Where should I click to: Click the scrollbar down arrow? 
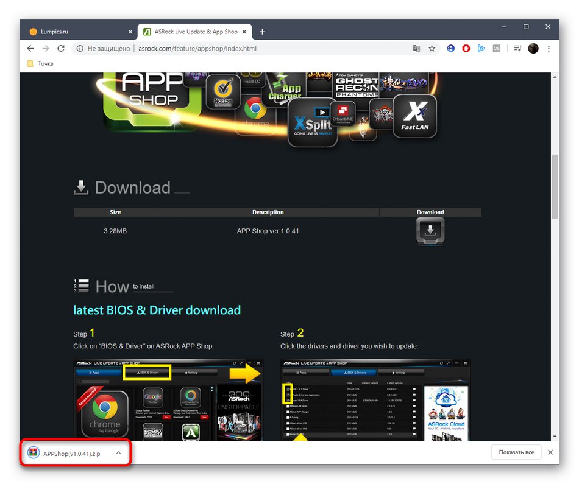coord(555,437)
